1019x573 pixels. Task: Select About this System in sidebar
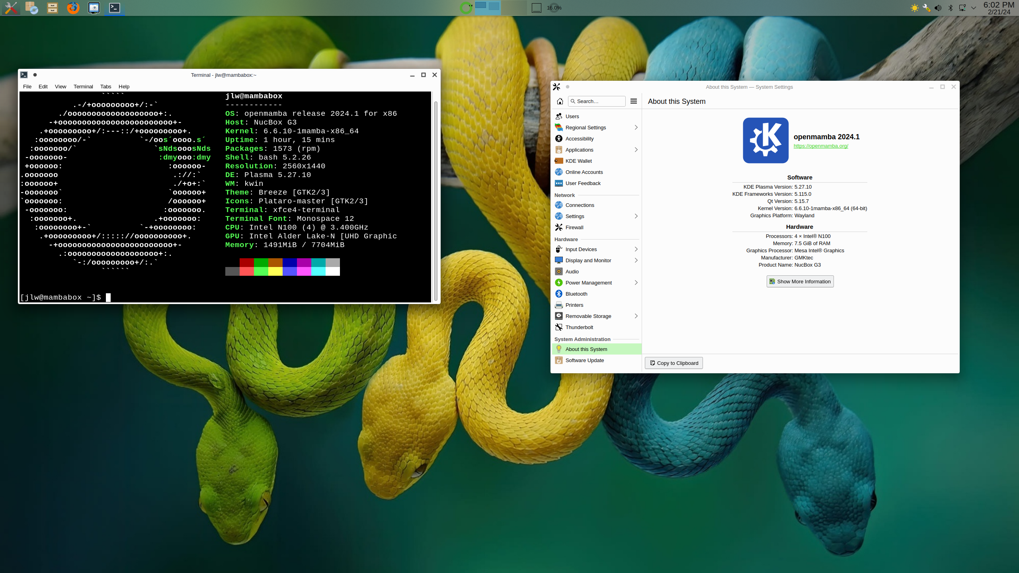click(596, 349)
